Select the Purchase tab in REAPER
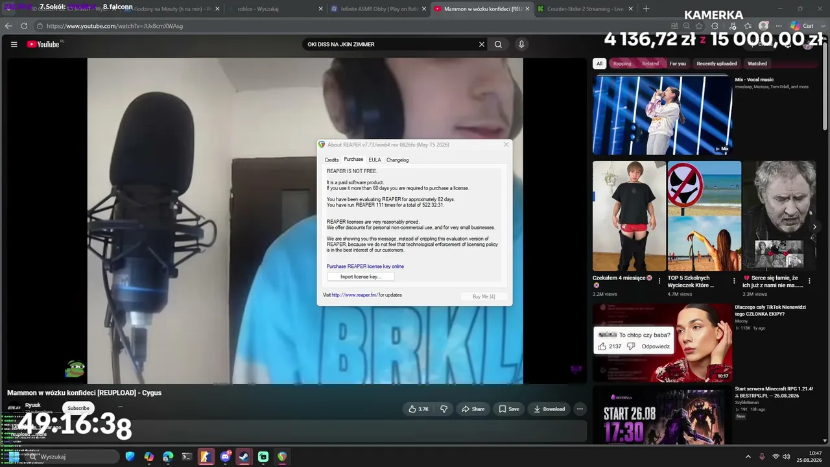 (353, 160)
